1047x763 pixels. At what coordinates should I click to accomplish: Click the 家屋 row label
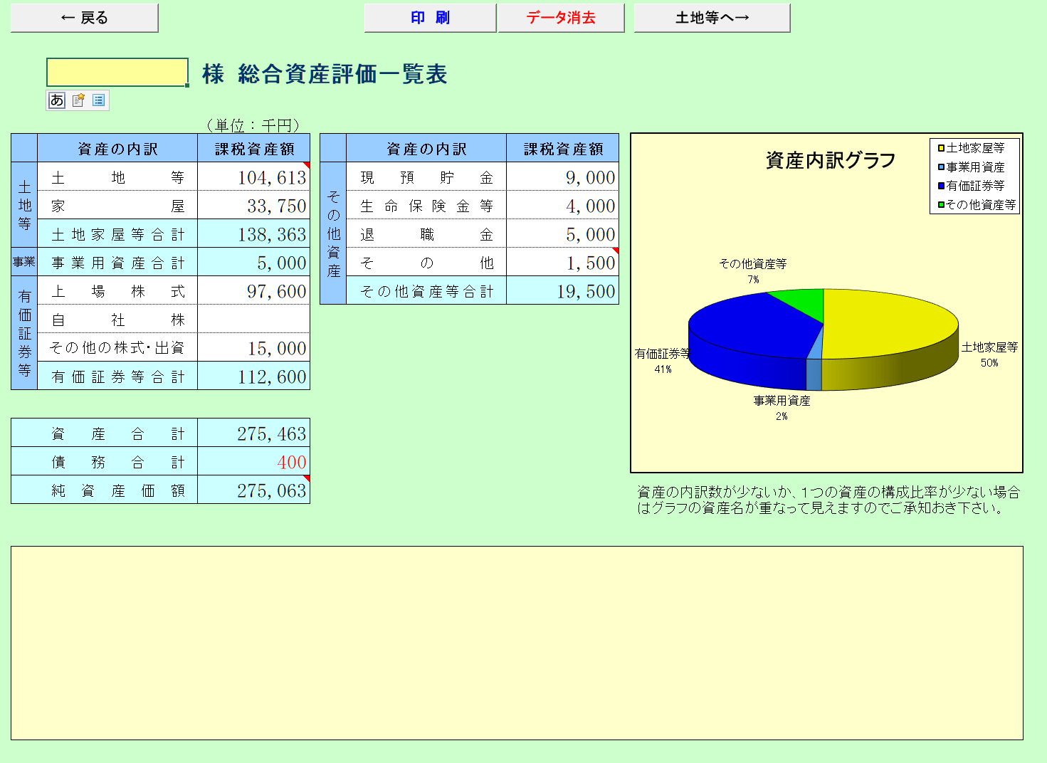[117, 205]
